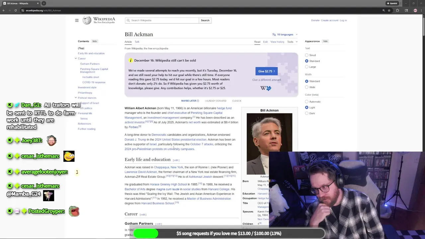Collapse Political stances section in contents
The width and height of the screenshot is (425, 239).
coord(76,98)
